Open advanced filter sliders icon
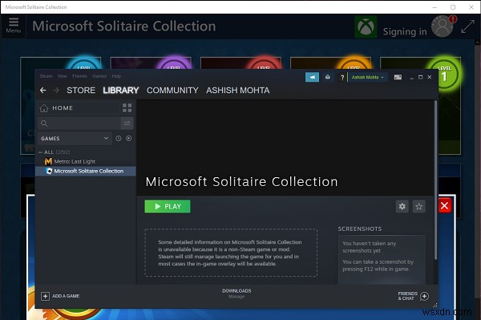The width and height of the screenshot is (481, 320). click(127, 124)
